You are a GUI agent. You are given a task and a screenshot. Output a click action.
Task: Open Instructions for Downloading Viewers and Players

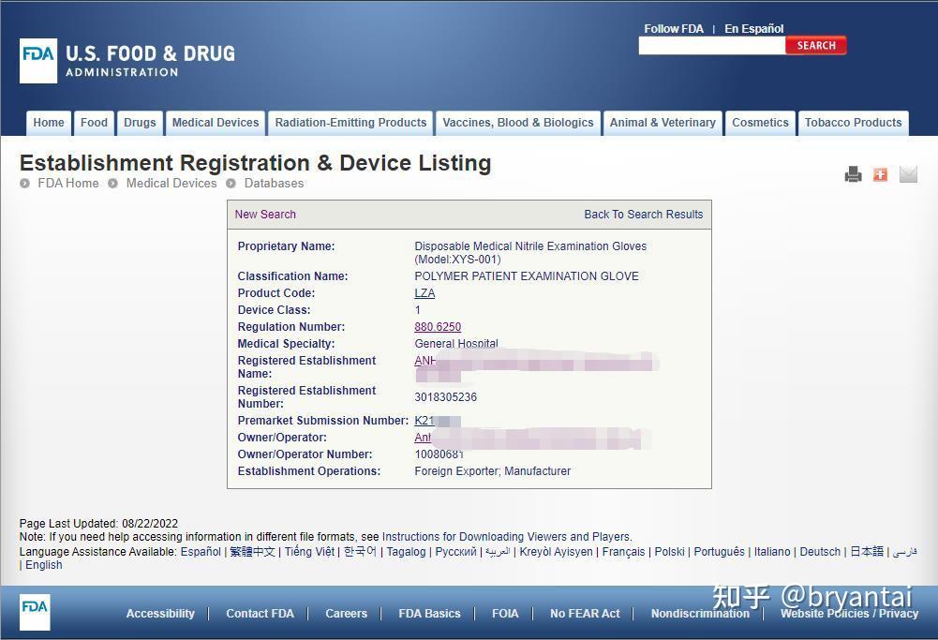[506, 537]
